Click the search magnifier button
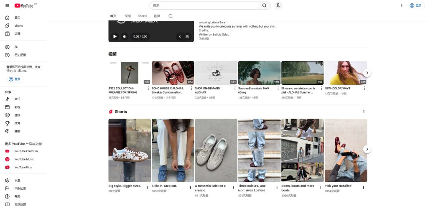Screen dimensions: 428x206 click(264, 5)
